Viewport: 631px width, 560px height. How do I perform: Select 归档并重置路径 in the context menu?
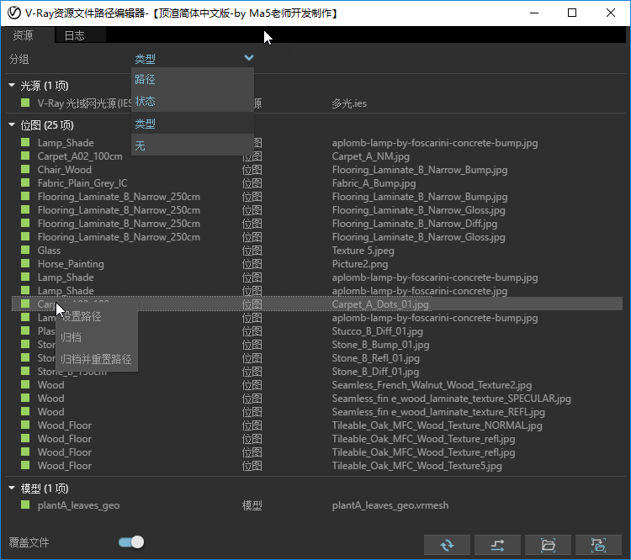point(97,359)
